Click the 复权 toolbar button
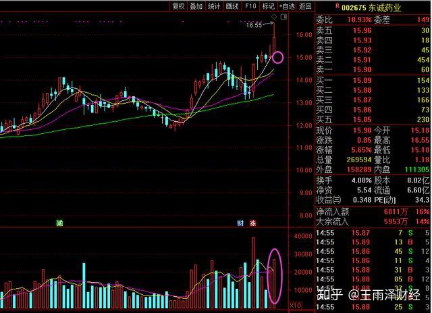 (178, 6)
